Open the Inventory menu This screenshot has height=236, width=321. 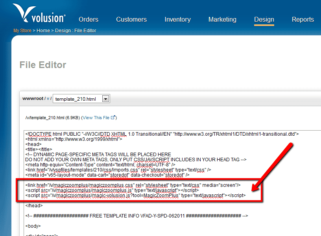(177, 19)
